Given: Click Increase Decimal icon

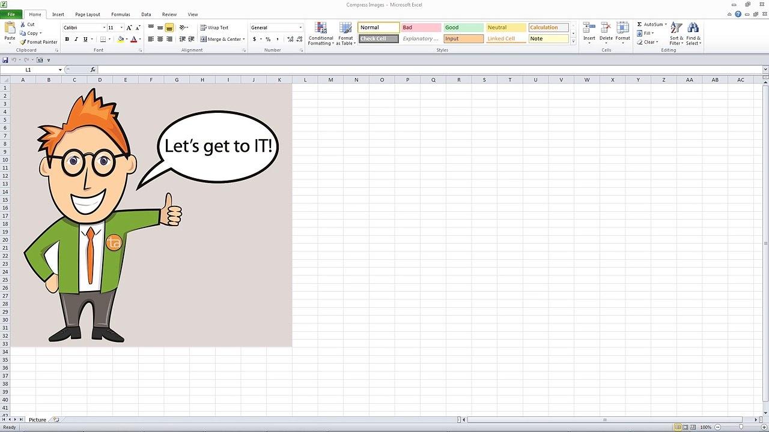Looking at the screenshot, I should click(290, 39).
